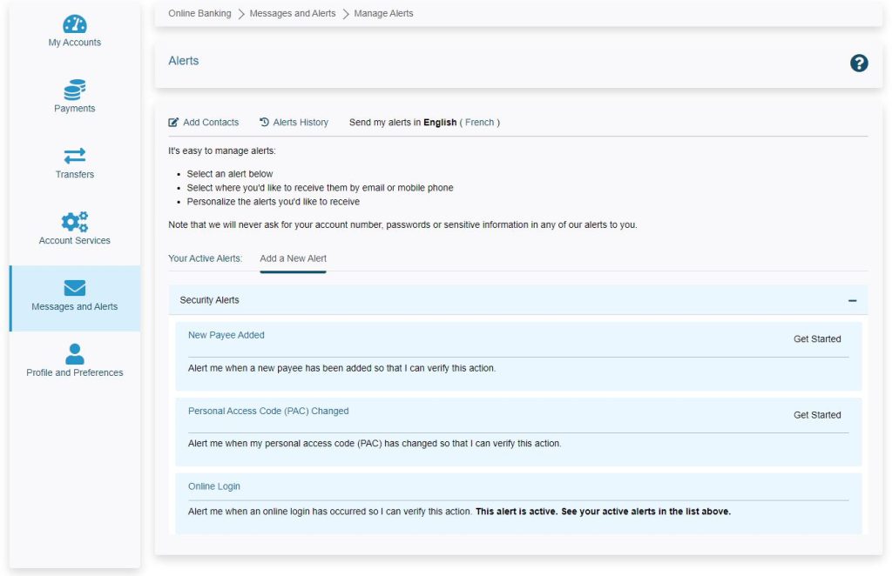
Task: Select the Add a New Alert tab
Action: (293, 258)
